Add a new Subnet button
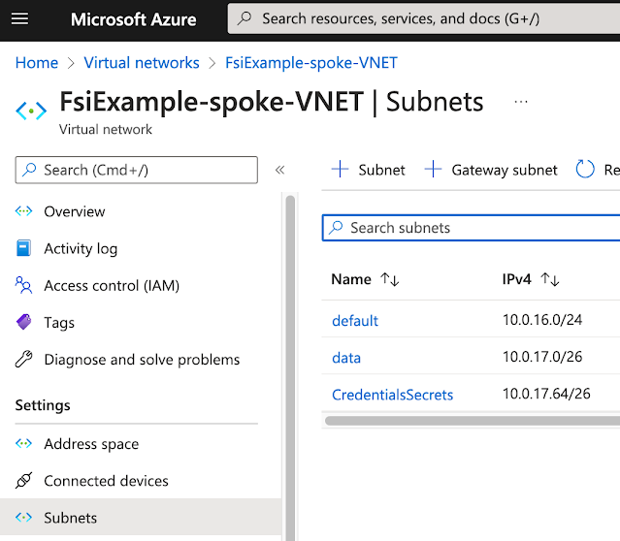This screenshot has width=620, height=541. (369, 170)
